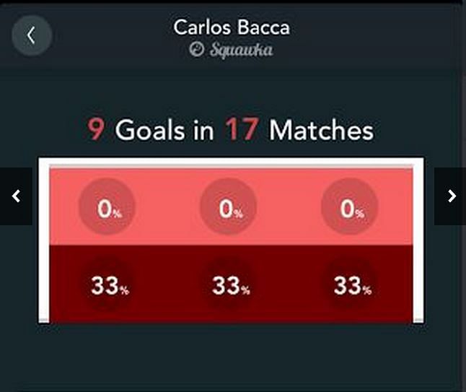Click the Squawka football logo icon
The width and height of the screenshot is (466, 392).
click(195, 50)
